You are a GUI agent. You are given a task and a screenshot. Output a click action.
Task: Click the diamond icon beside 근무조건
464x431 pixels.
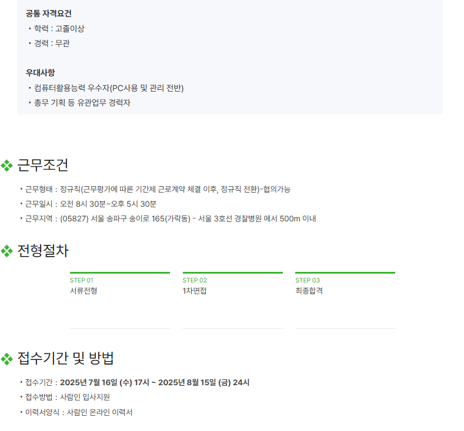click(7, 166)
